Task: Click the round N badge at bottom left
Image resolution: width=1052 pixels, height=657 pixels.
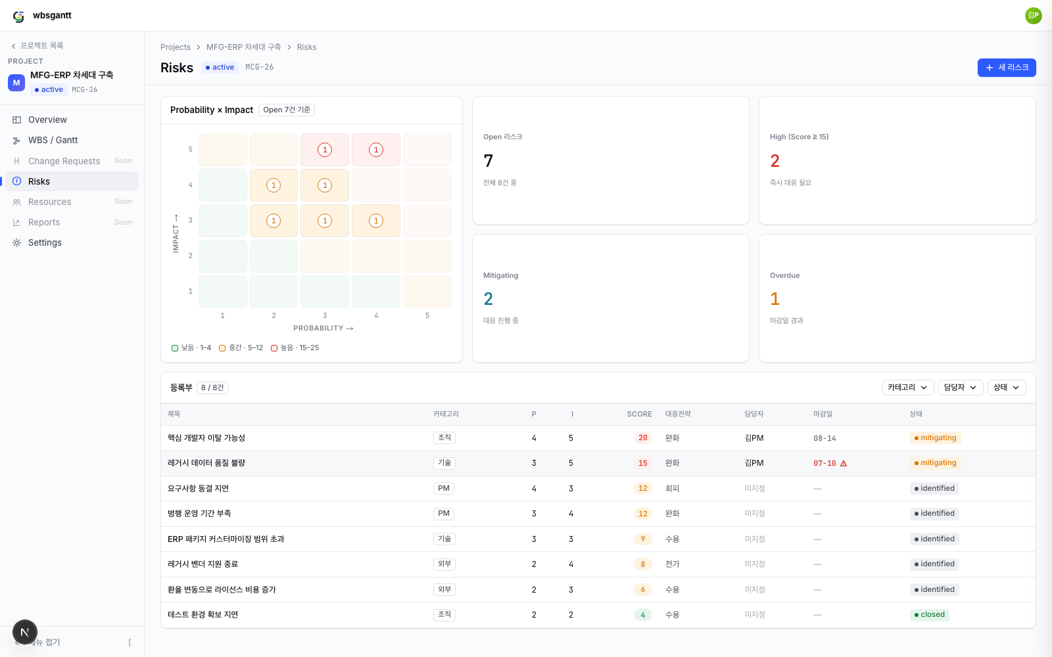Action: tap(25, 633)
